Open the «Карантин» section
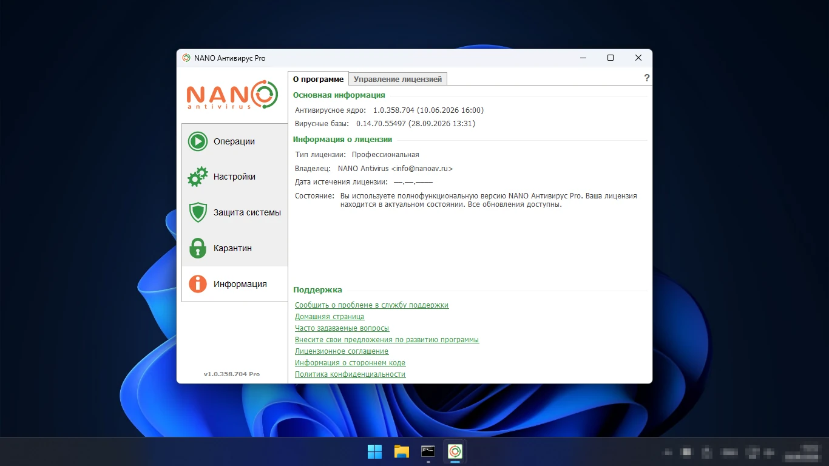 pos(235,248)
